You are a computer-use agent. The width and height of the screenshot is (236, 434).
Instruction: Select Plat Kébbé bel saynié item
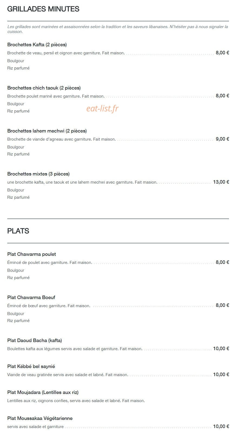[31, 366]
